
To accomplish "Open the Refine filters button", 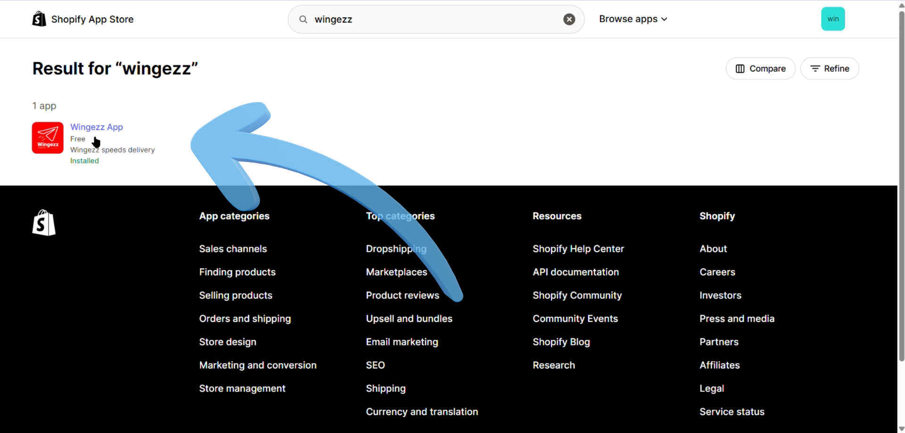I will click(829, 69).
